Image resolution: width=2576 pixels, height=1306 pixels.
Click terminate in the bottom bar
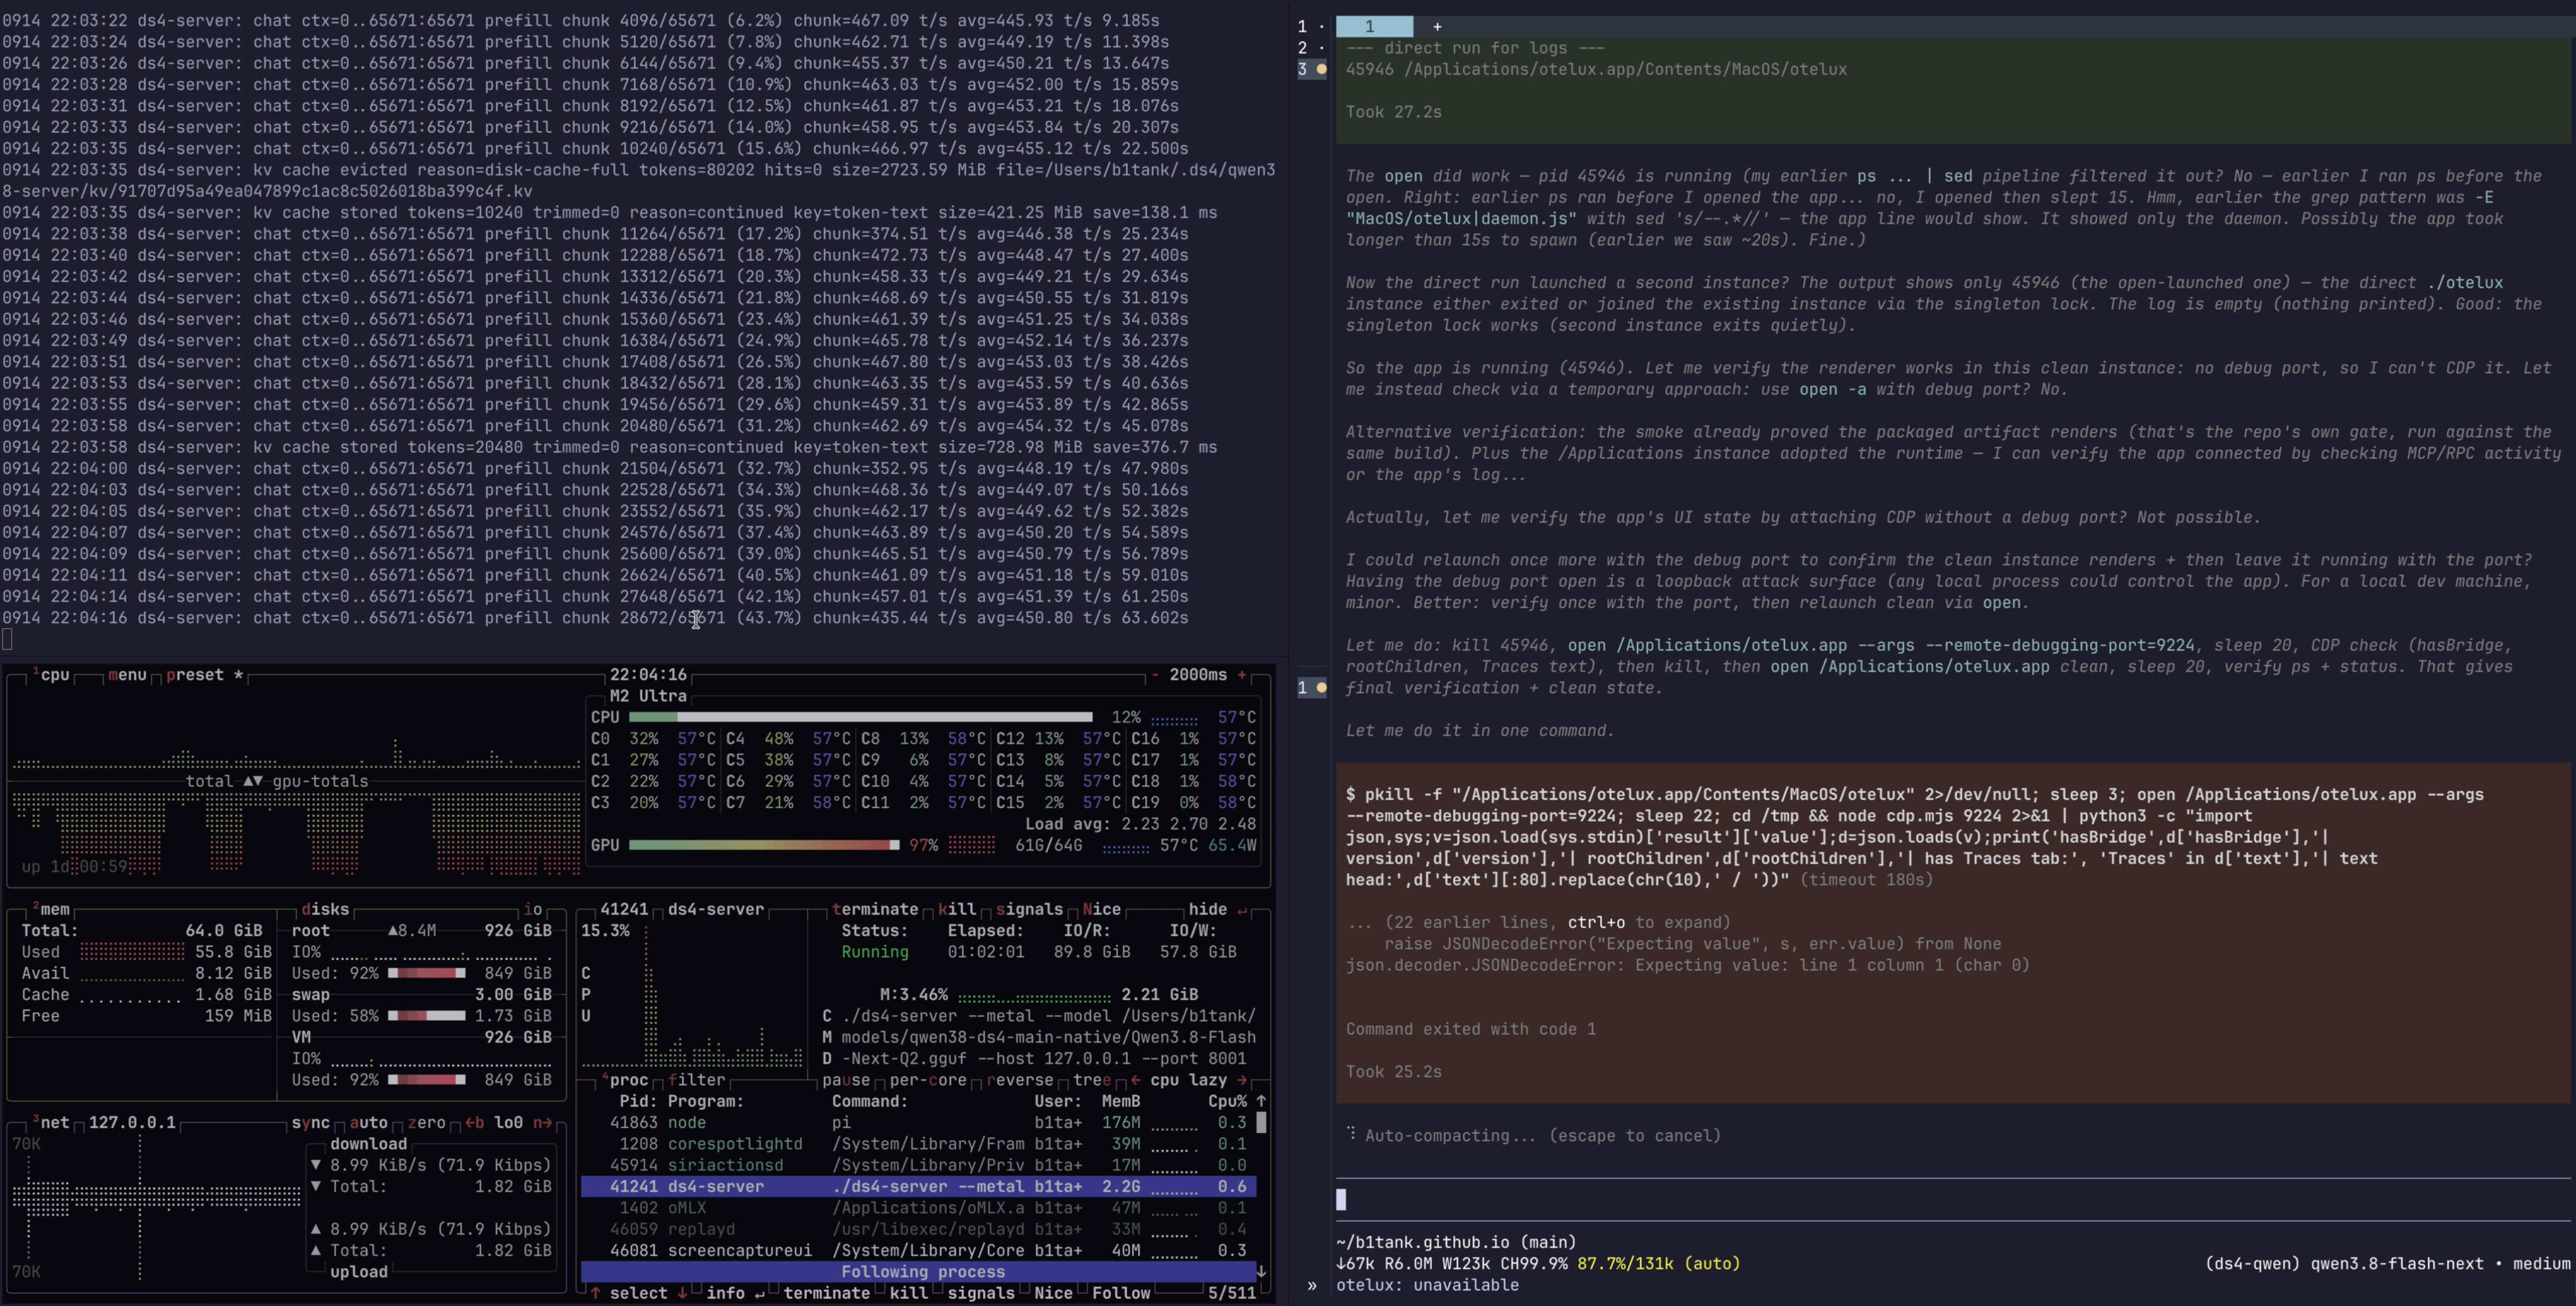[x=827, y=1293]
